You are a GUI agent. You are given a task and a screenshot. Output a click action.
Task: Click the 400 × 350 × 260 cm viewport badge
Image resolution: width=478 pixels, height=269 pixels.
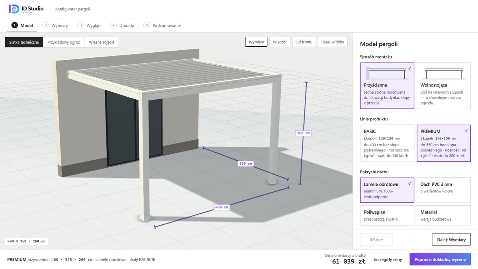[x=27, y=241]
